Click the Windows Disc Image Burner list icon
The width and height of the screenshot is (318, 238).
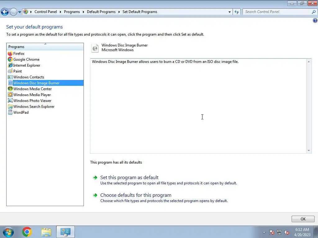tap(10, 83)
